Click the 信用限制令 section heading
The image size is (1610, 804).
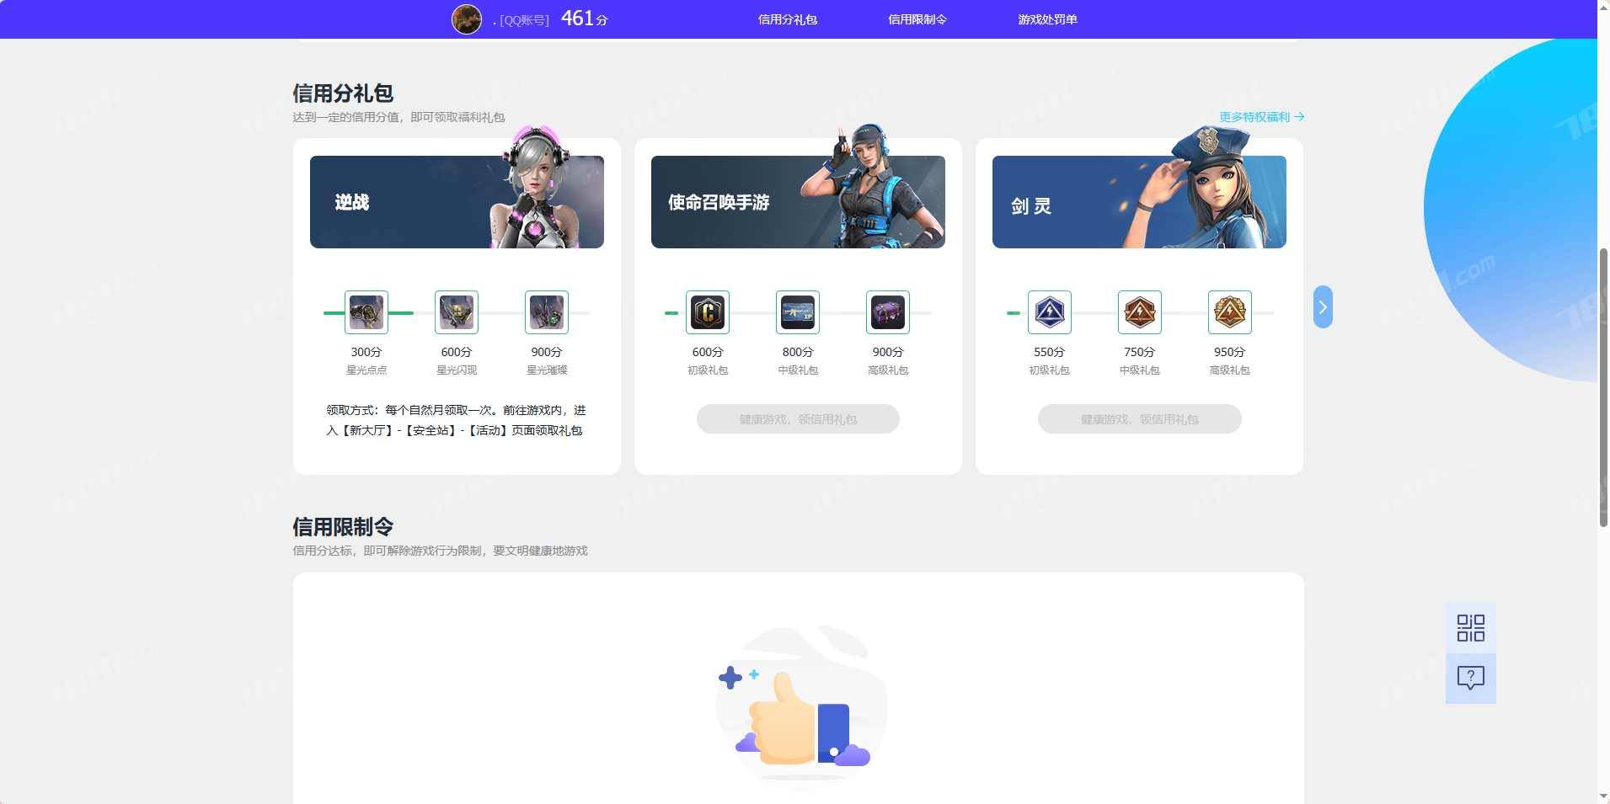click(x=343, y=526)
